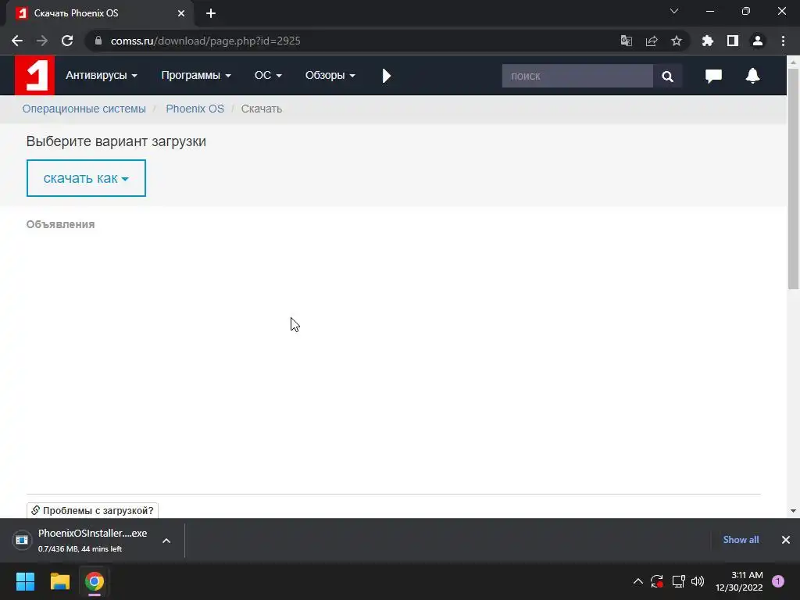Click Проблемы с загрузкой? button
800x600 pixels.
click(92, 510)
